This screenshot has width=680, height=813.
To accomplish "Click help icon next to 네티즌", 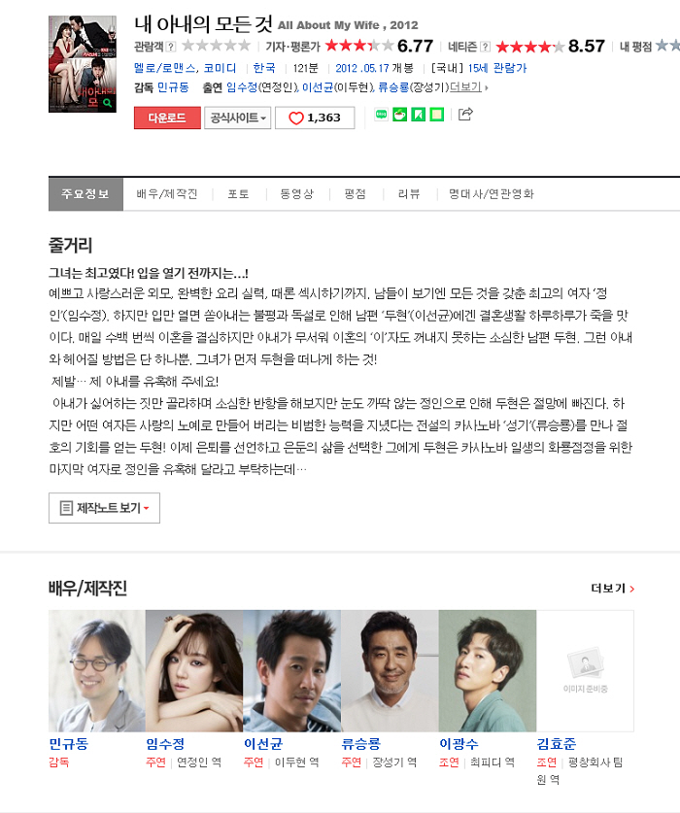I will 485,47.
